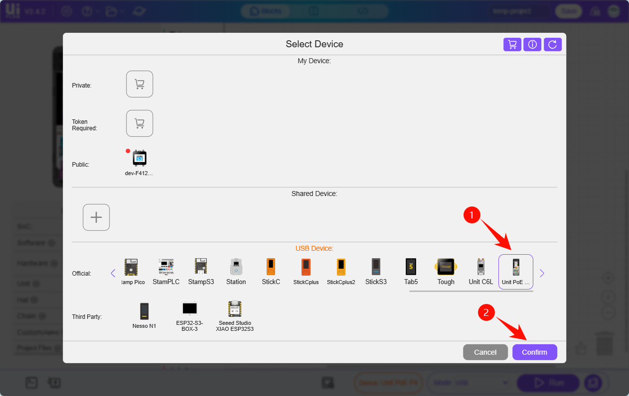Screen dimensions: 629x396
Task: Add a shared device with plus button
Action: point(96,217)
